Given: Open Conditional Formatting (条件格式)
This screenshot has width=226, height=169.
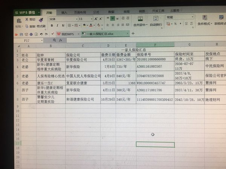Looking at the screenshot, I should (205, 20).
